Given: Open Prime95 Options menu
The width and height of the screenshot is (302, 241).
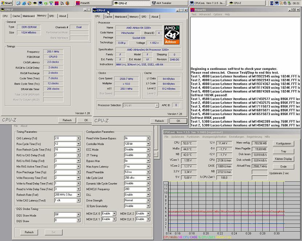Looking at the screenshot, I should point(218,14).
